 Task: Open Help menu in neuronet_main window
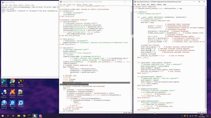click(90, 4)
